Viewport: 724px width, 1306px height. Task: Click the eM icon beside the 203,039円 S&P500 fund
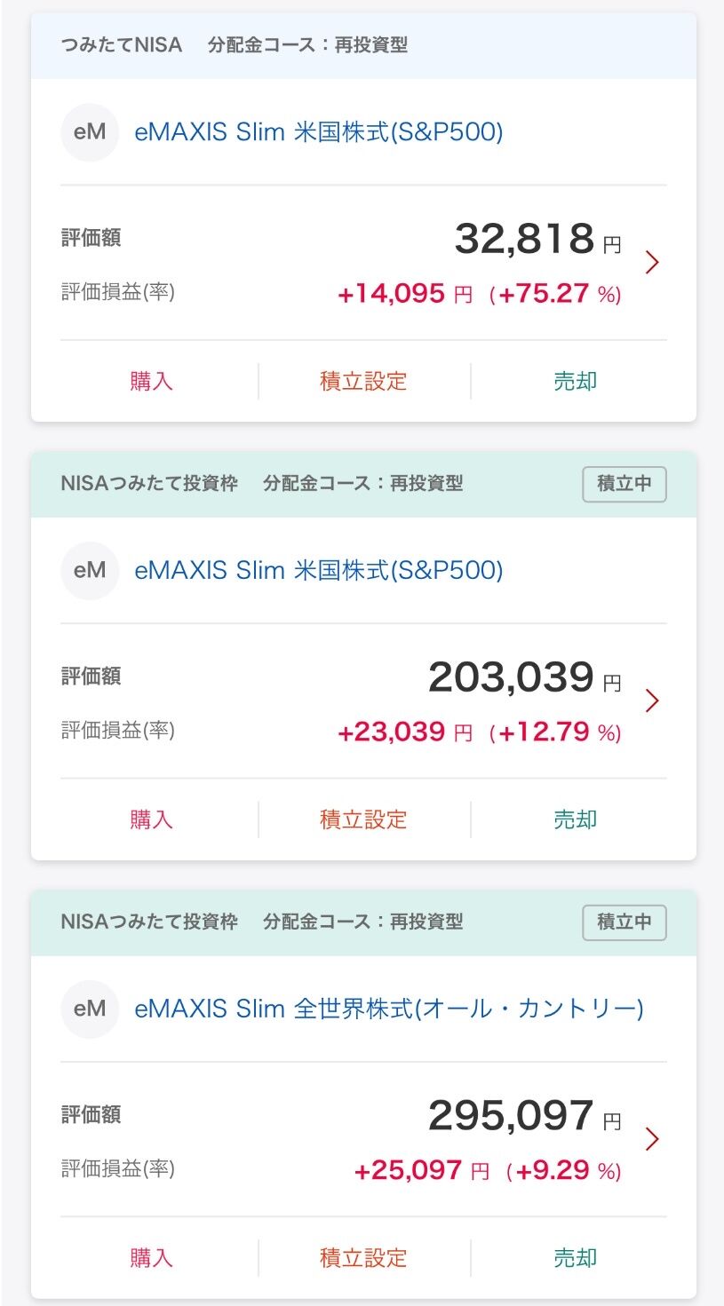point(90,570)
